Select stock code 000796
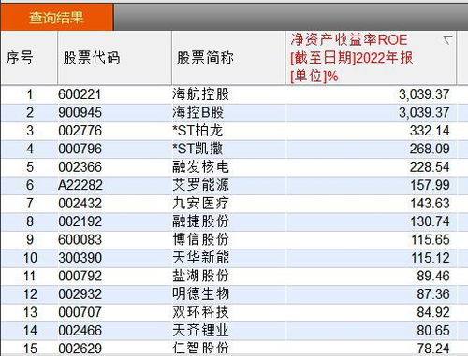This screenshot has height=356, width=468. (x=80, y=149)
